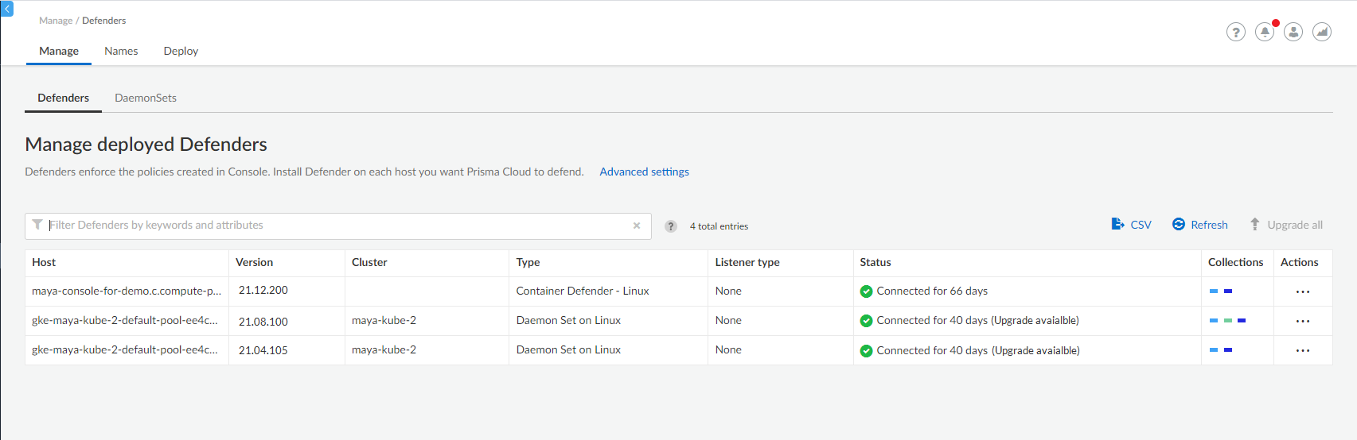Screen dimensions: 1357x440
Task: Click Upgrade all Defenders
Action: (x=1285, y=225)
